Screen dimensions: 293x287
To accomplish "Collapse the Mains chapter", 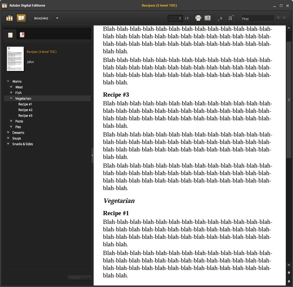I will 8,81.
